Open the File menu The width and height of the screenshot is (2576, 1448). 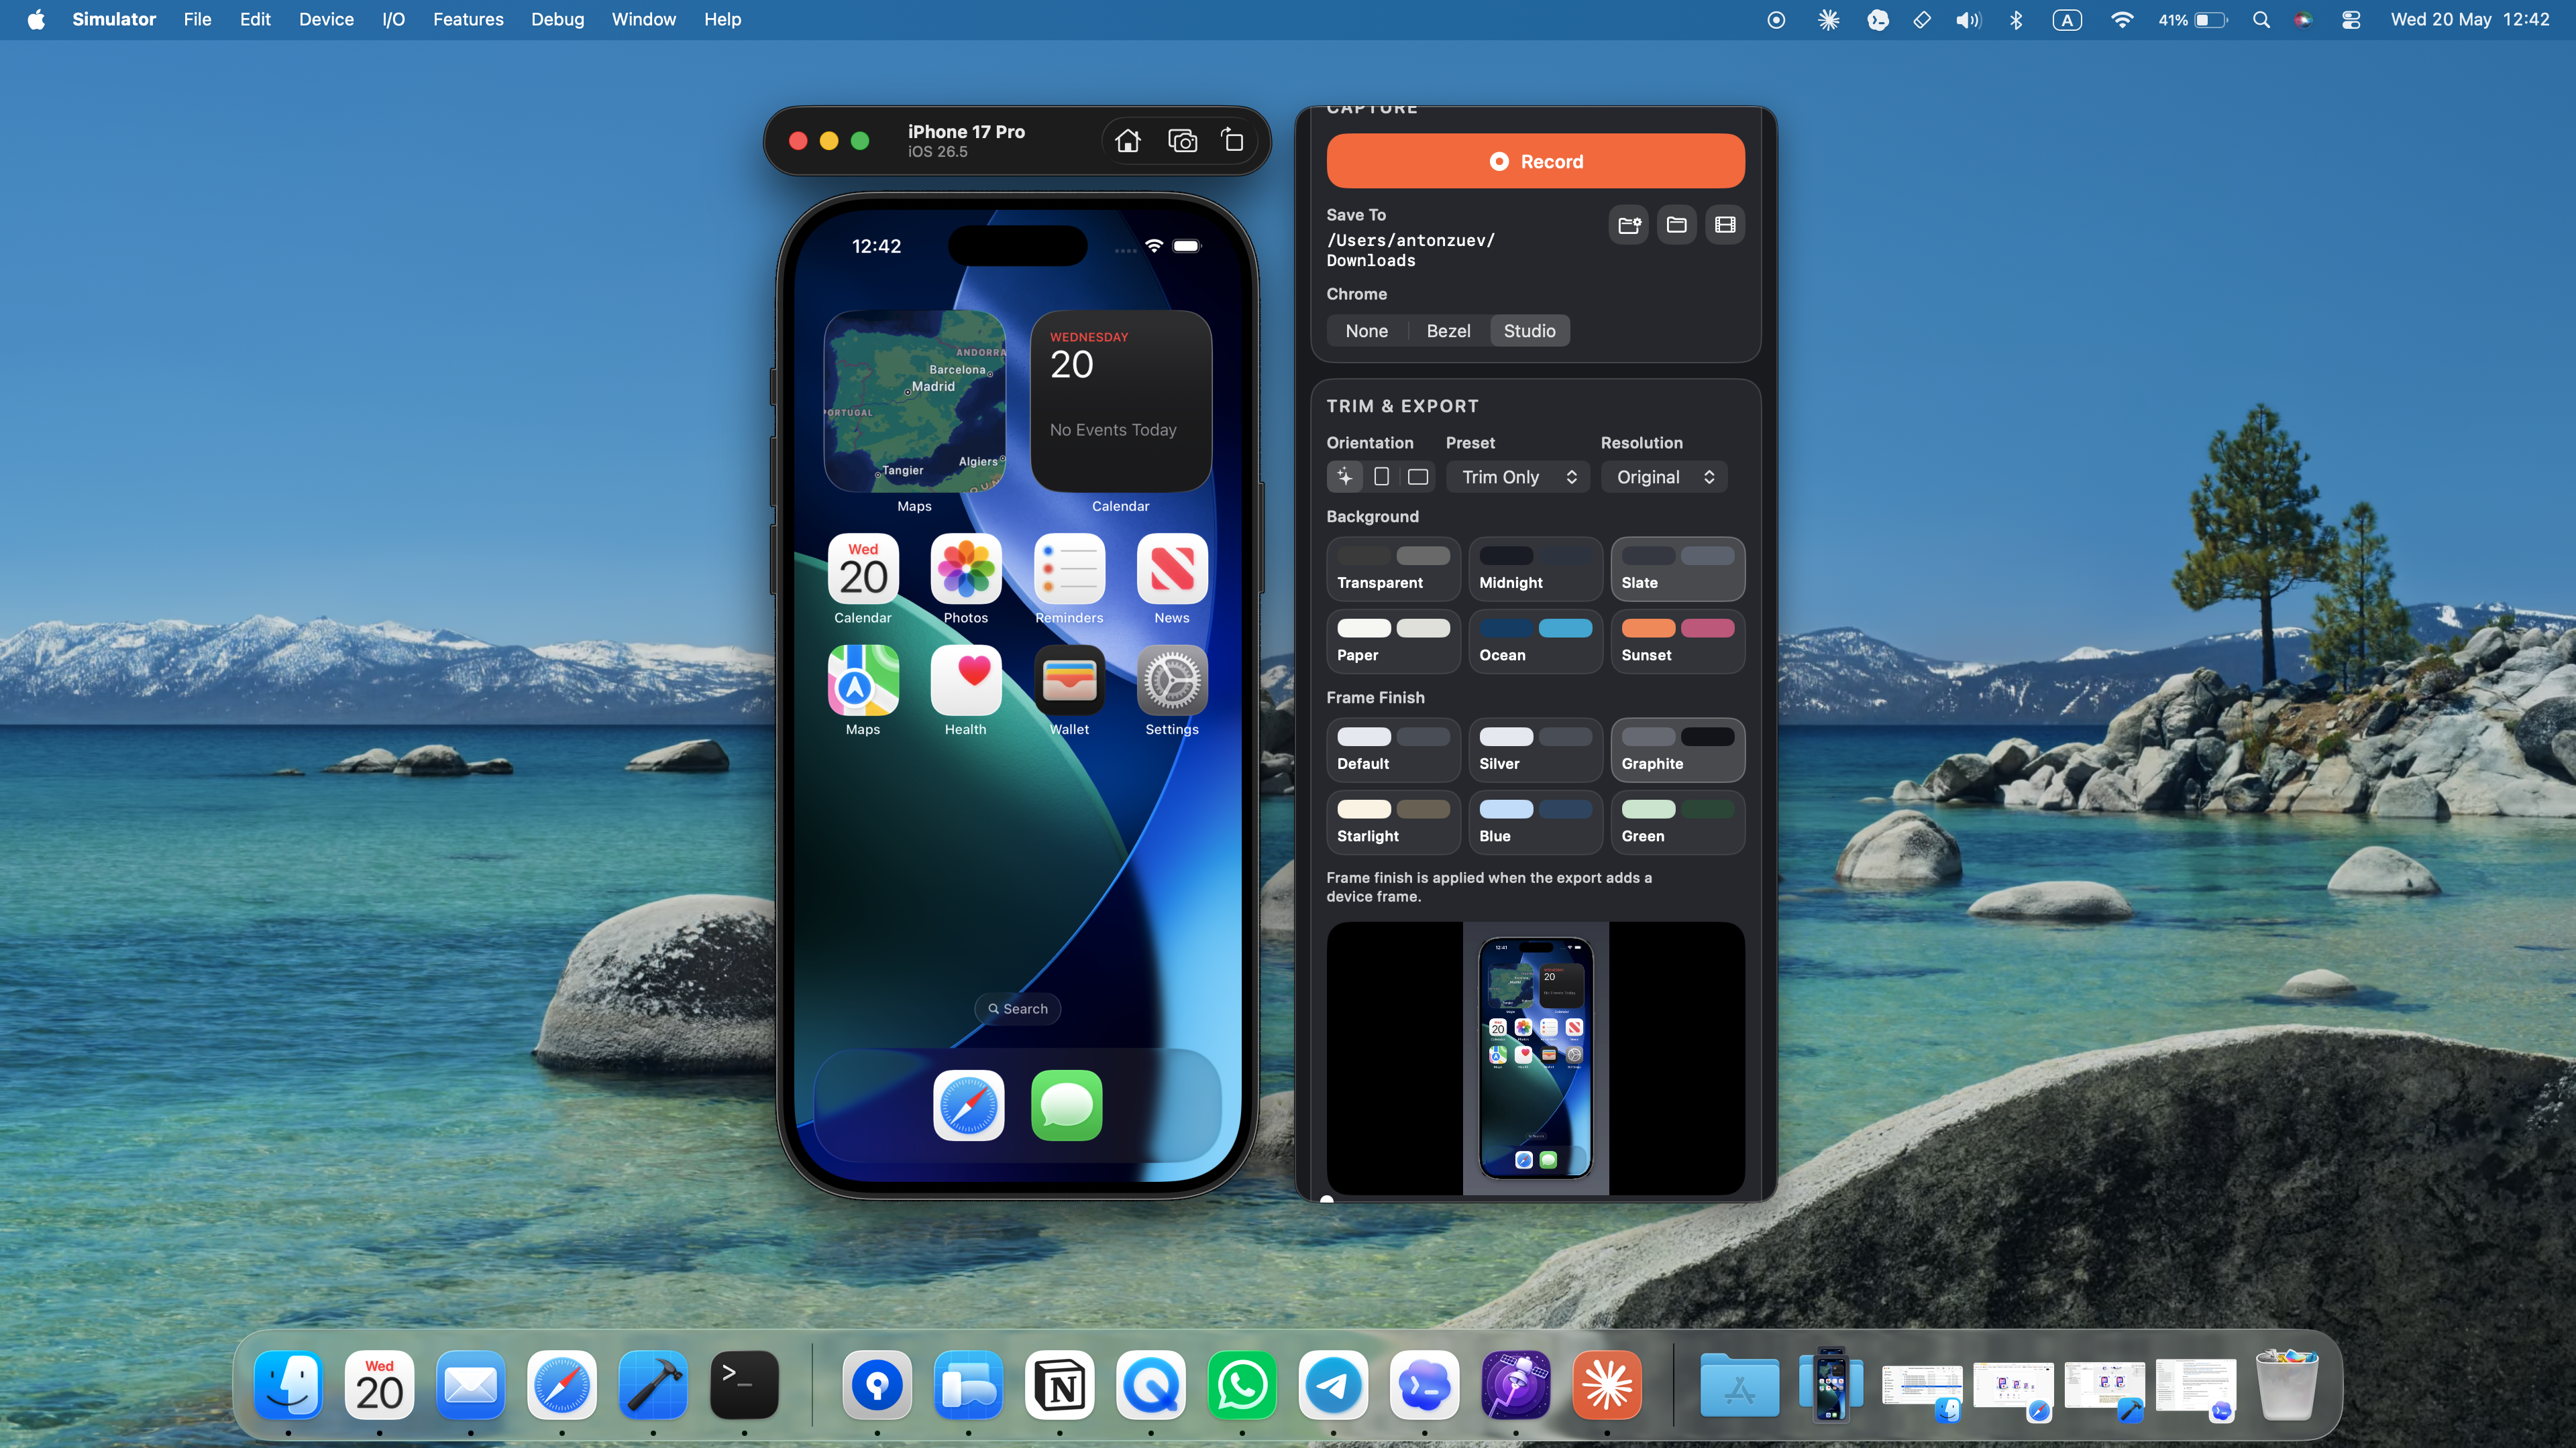(x=197, y=20)
